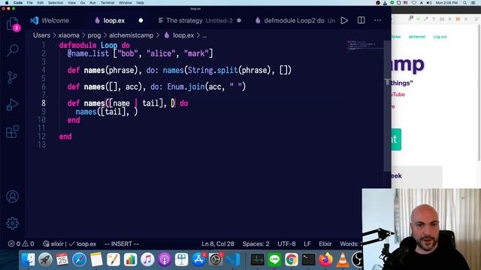Run the file with the play icon
This screenshot has width=481, height=270.
click(344, 20)
